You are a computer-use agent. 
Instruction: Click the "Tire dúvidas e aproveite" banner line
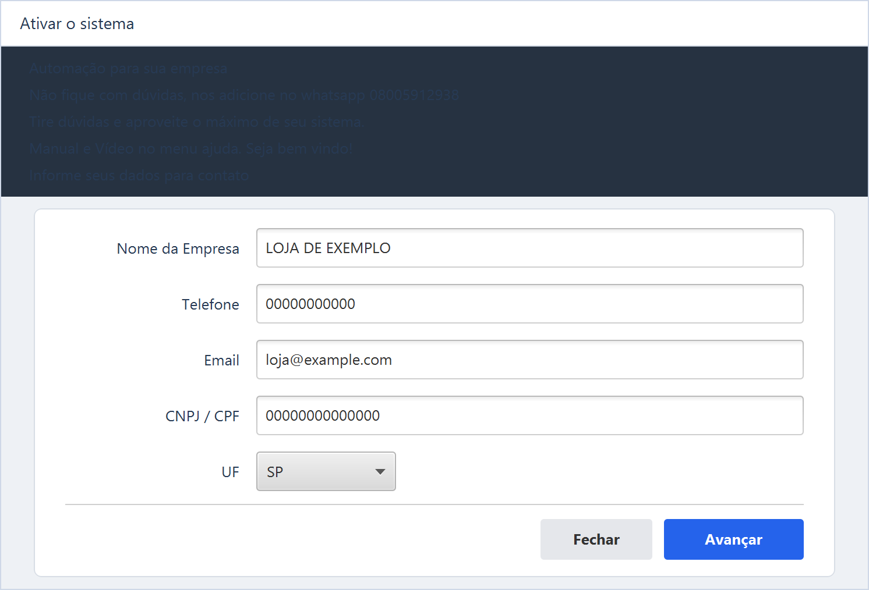coord(196,122)
